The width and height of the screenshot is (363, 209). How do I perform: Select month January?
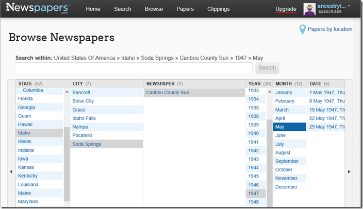pyautogui.click(x=290, y=93)
